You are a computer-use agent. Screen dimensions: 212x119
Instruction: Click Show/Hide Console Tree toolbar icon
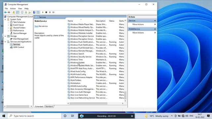18,12
